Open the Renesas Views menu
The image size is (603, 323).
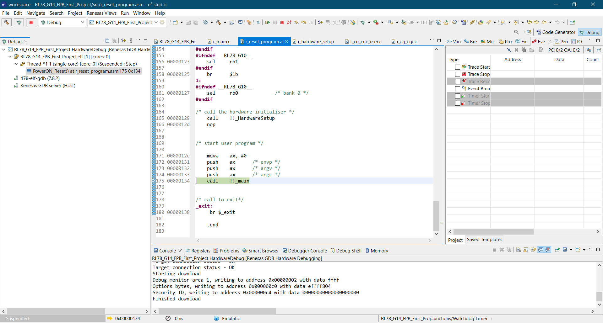[x=101, y=13]
